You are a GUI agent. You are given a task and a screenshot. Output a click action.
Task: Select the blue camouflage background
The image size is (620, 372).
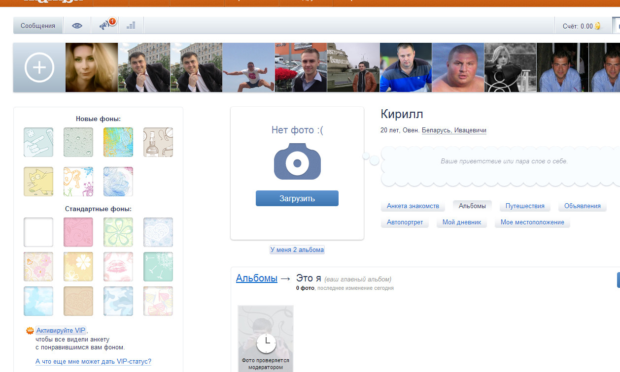(x=118, y=301)
